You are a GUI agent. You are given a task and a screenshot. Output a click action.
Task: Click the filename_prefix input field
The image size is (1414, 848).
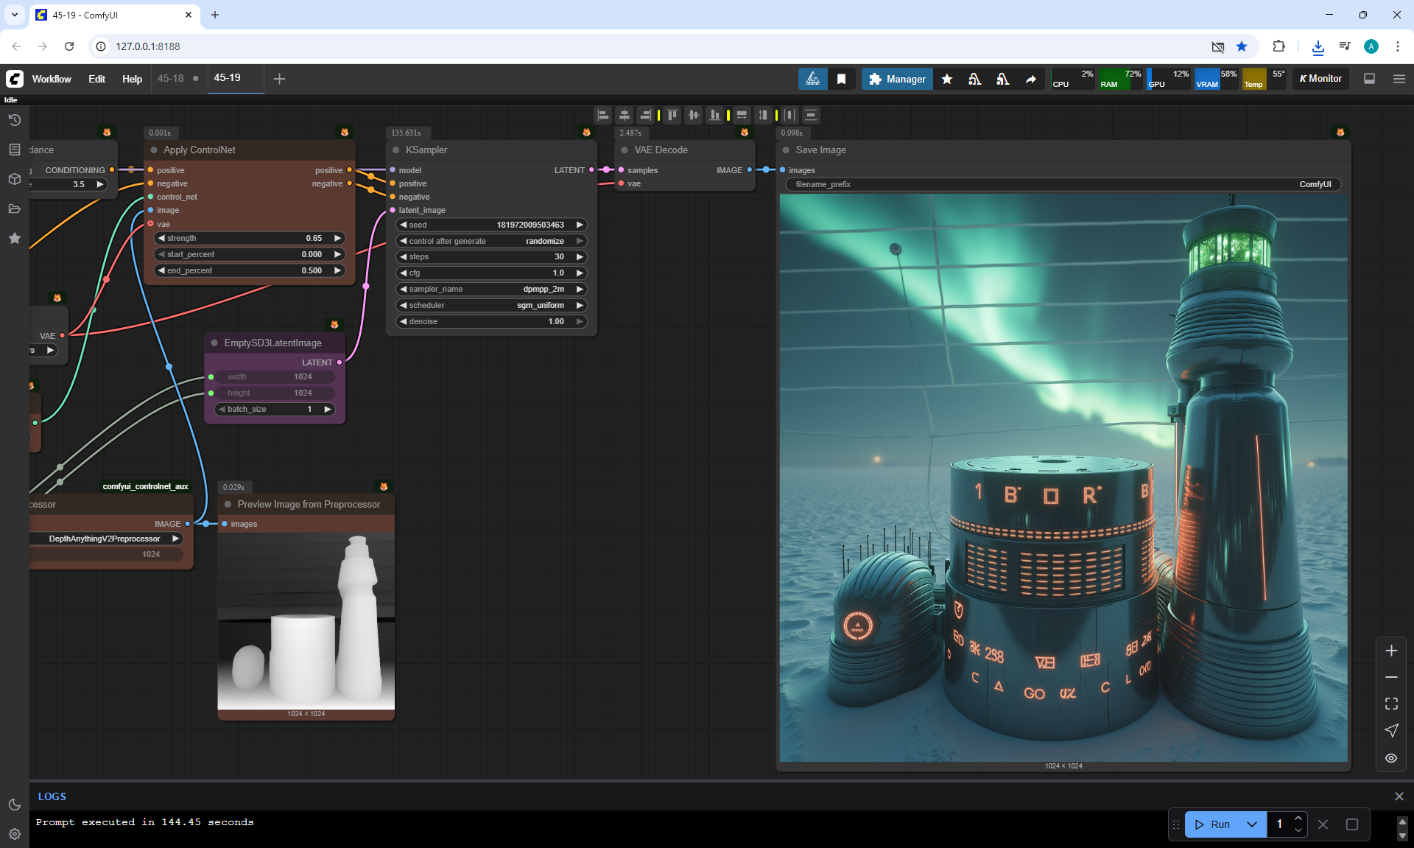pyautogui.click(x=1063, y=184)
